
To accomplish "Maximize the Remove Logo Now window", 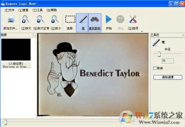I will [x=177, y=4].
